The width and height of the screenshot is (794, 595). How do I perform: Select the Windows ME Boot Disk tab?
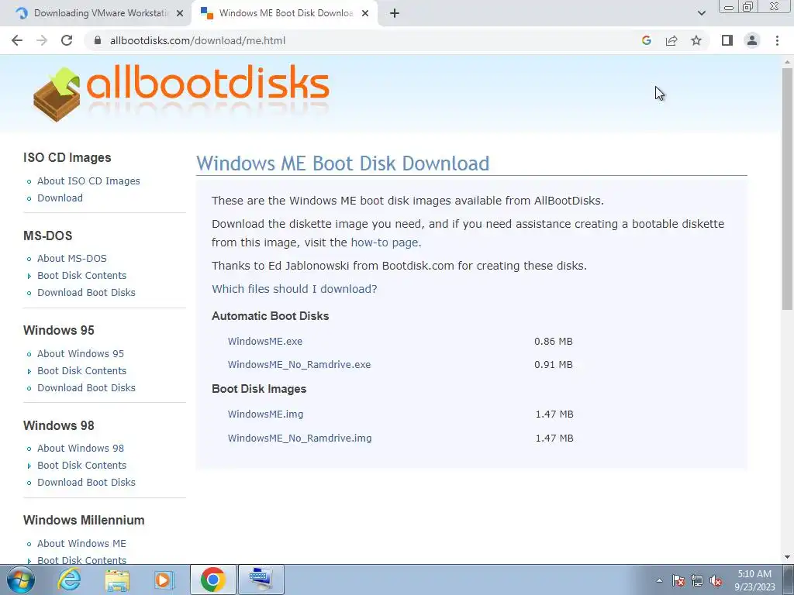point(285,13)
